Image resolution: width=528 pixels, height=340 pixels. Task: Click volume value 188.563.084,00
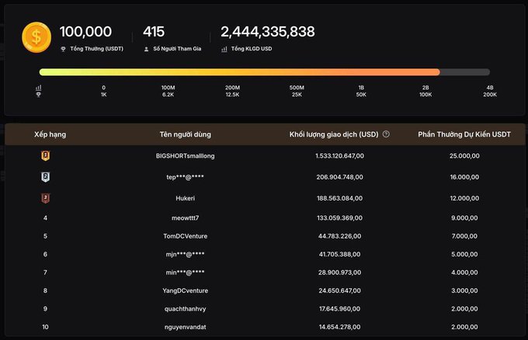point(340,198)
